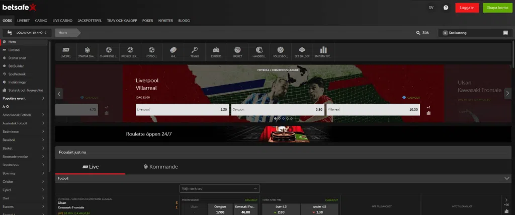Screen dimensions: 515x215
Task: Click the Skapa konto button
Action: point(497,8)
